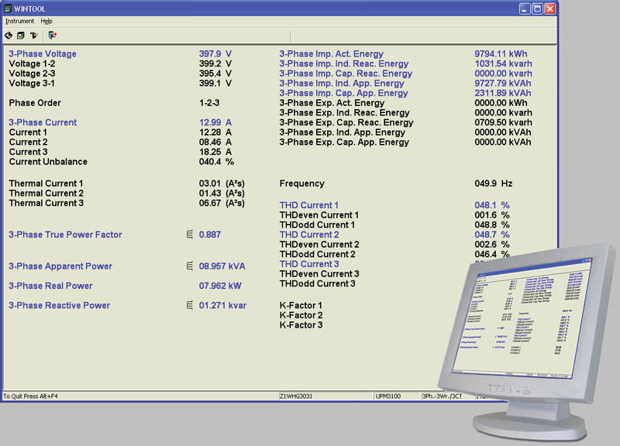Image resolution: width=620 pixels, height=446 pixels.
Task: Click the first toolbar icon under Instrument menu
Action: [9, 36]
